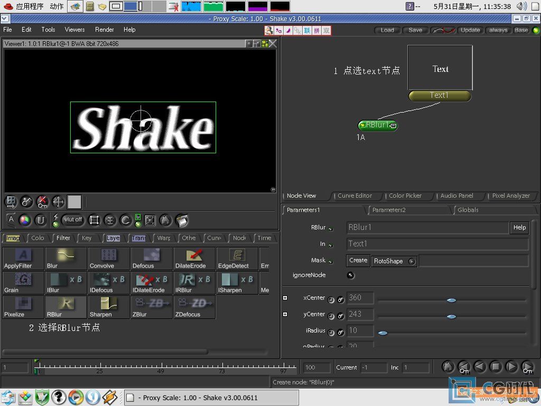
Task: Insert a Convolve filter node
Action: coord(109,259)
